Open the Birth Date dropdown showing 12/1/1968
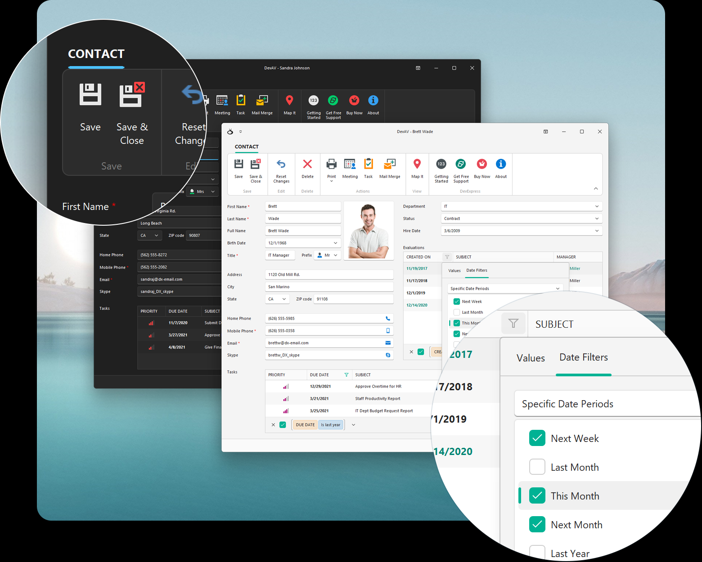Viewport: 702px width, 562px height. click(x=335, y=243)
